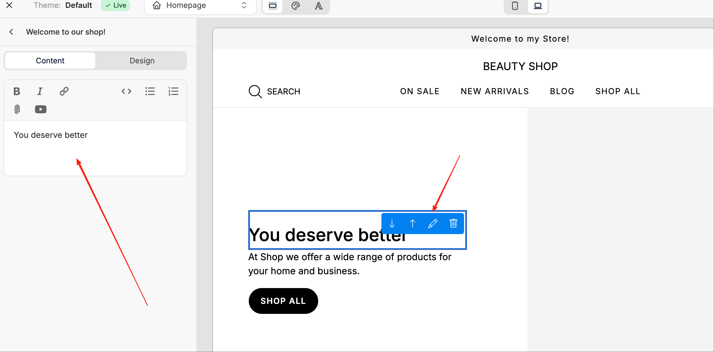Switch to desktop preview mode
Image resolution: width=714 pixels, height=352 pixels.
pyautogui.click(x=538, y=6)
